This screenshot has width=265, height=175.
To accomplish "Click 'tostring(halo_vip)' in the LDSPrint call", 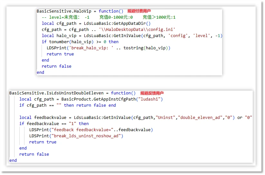I will click(146, 48).
